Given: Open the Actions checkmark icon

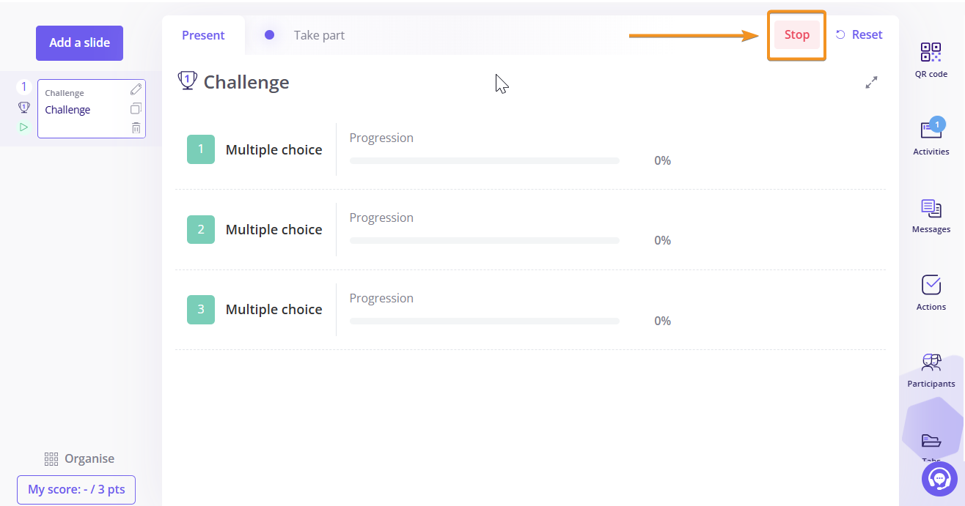Looking at the screenshot, I should coord(931,284).
